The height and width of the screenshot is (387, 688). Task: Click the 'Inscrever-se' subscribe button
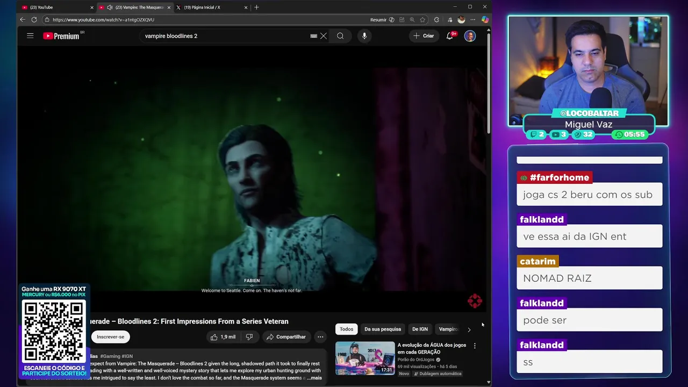(x=111, y=337)
